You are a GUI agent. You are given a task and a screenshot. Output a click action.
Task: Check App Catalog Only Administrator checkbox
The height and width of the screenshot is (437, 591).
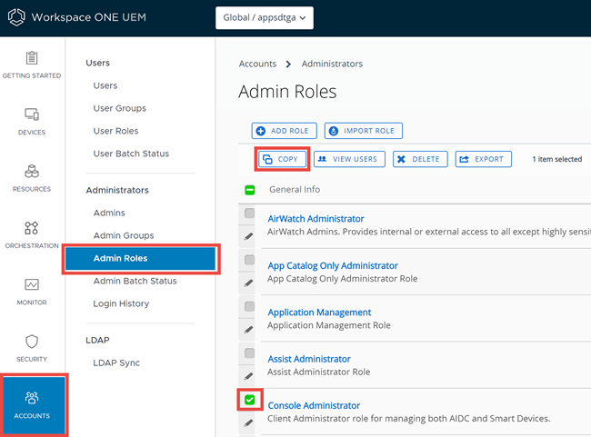(249, 260)
